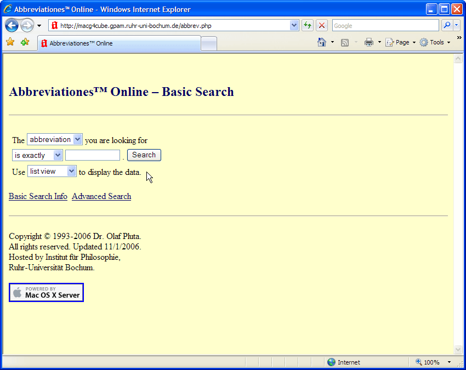Click the Refresh page icon

308,26
